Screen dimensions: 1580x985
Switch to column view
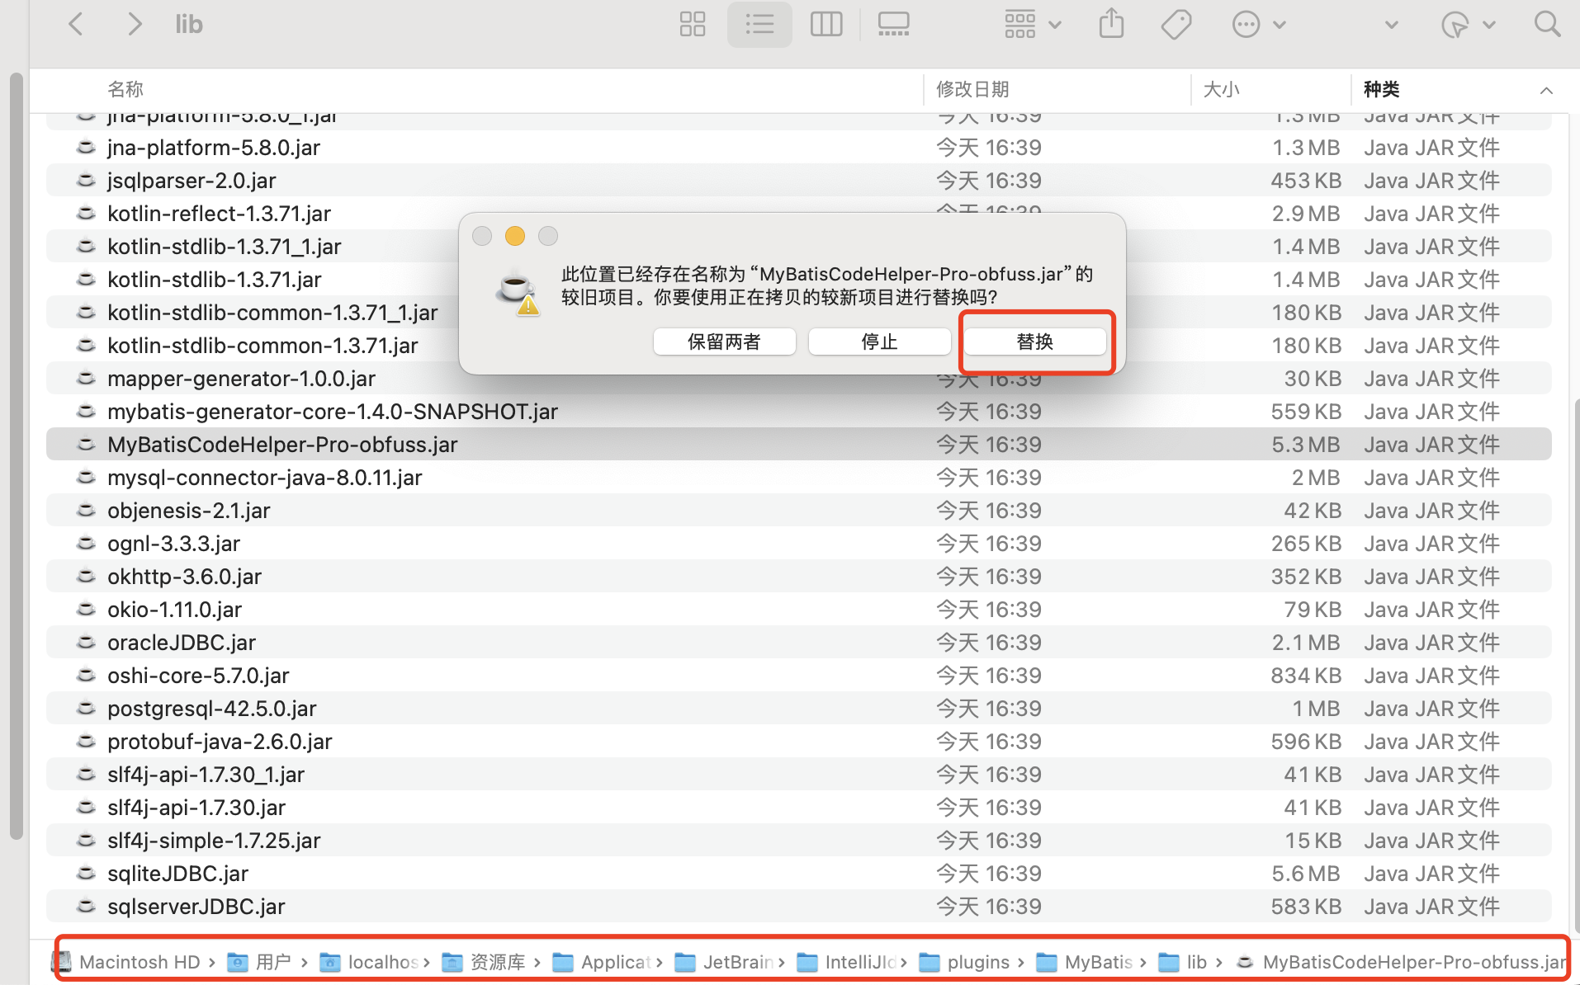click(x=826, y=24)
